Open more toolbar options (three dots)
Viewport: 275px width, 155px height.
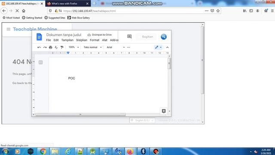coord(128,47)
